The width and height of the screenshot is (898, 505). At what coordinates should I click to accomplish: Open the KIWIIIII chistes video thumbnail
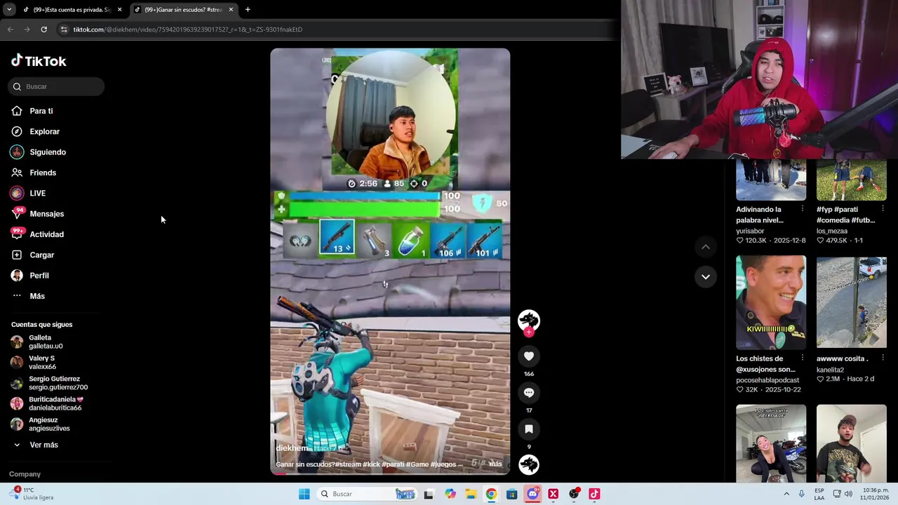pyautogui.click(x=771, y=302)
